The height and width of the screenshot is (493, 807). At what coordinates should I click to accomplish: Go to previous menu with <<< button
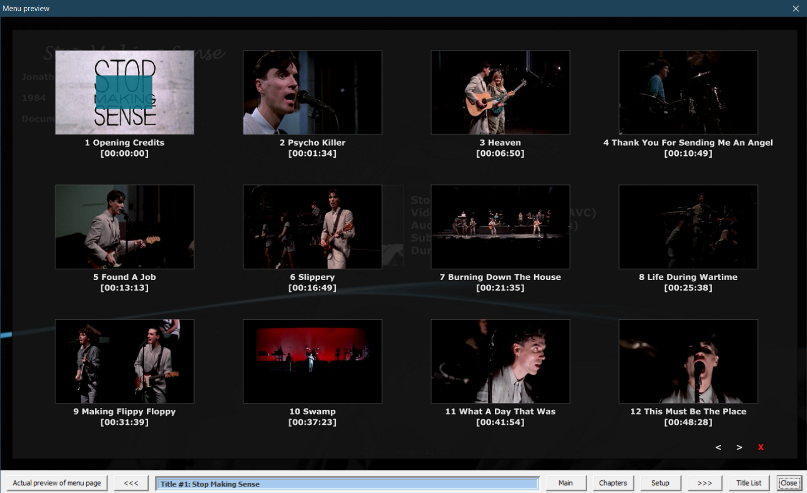tap(131, 483)
